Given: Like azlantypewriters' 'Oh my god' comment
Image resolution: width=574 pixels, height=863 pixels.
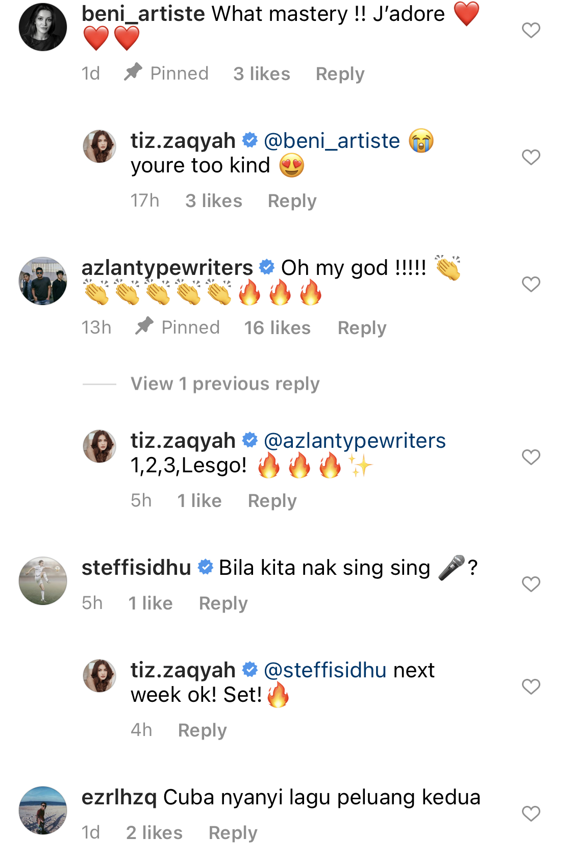Looking at the screenshot, I should click(531, 284).
